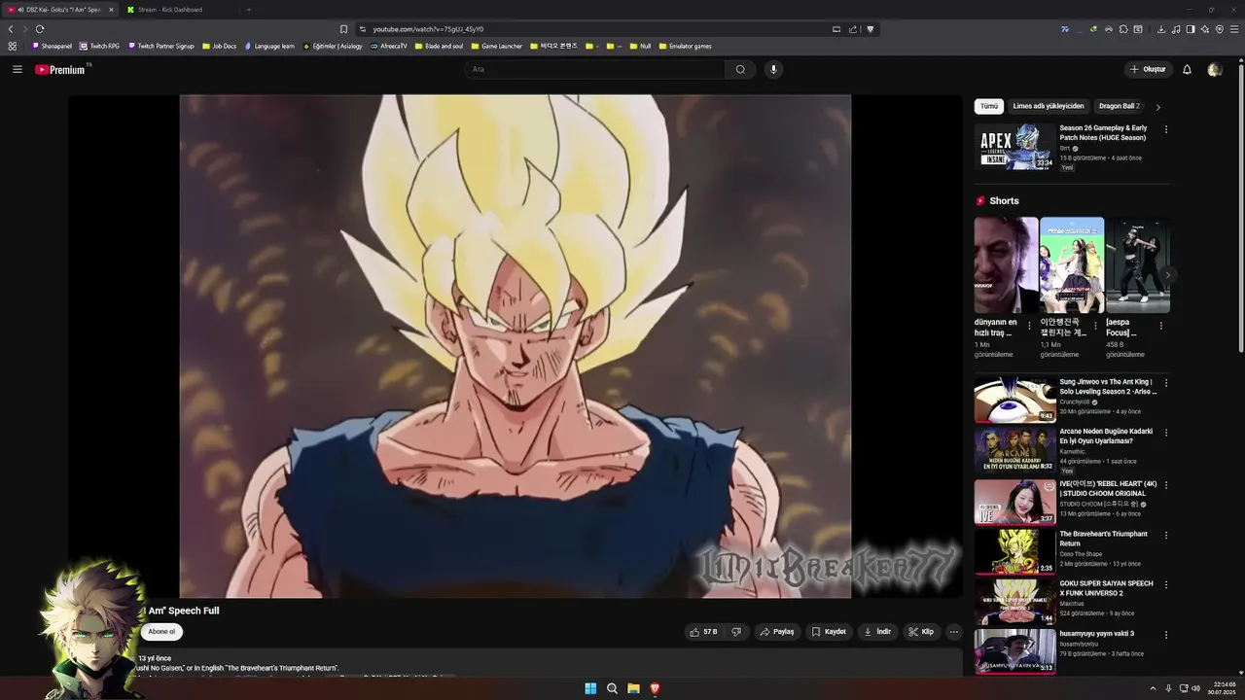Viewport: 1245px width, 700px height.
Task: Open Emulator games bookmark folder
Action: pos(685,46)
